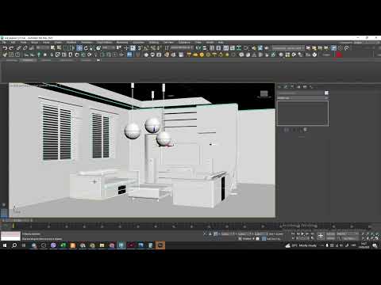The height and width of the screenshot is (285, 381).
Task: Click the ViewCube in the viewport corner
Action: click(264, 93)
